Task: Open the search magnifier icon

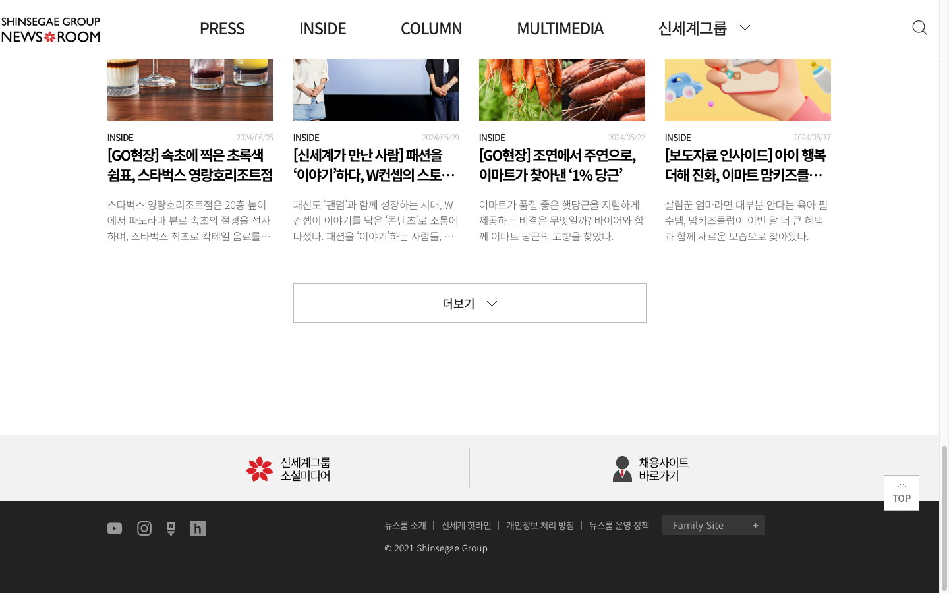Action: [x=919, y=28]
